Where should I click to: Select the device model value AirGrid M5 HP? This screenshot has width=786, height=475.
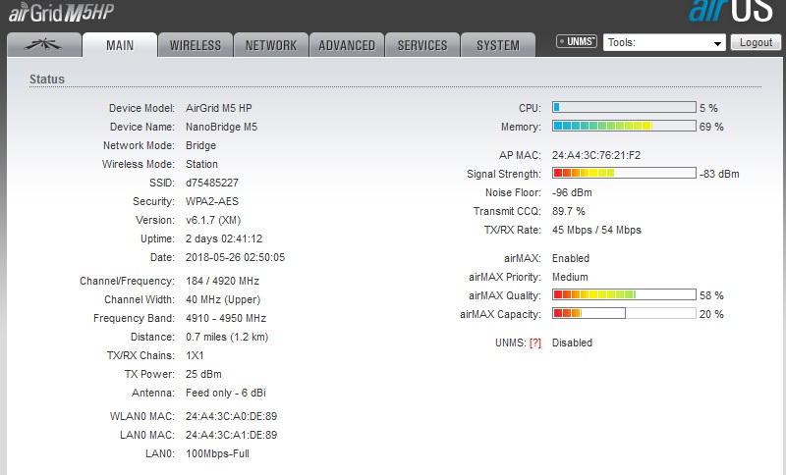click(x=218, y=108)
